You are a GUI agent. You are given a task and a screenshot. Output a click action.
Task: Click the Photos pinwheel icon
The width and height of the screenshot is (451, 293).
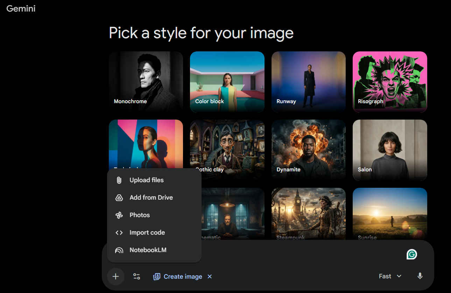click(x=119, y=215)
